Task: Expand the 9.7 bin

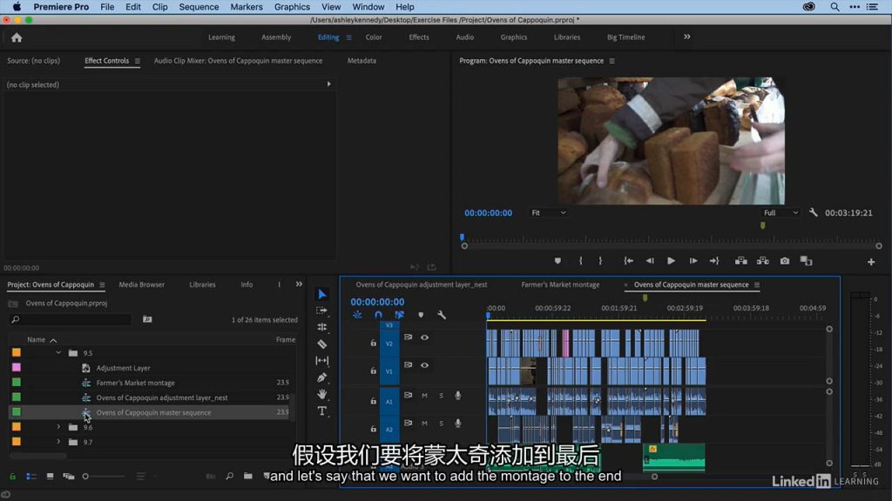Action: tap(58, 441)
